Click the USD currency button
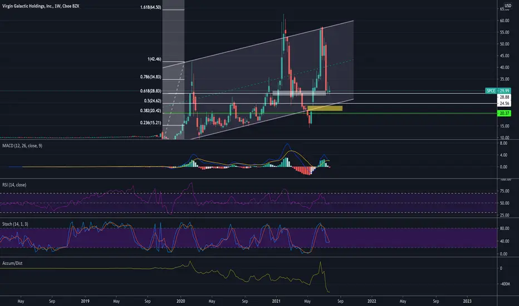The width and height of the screenshot is (519, 306). [x=507, y=6]
